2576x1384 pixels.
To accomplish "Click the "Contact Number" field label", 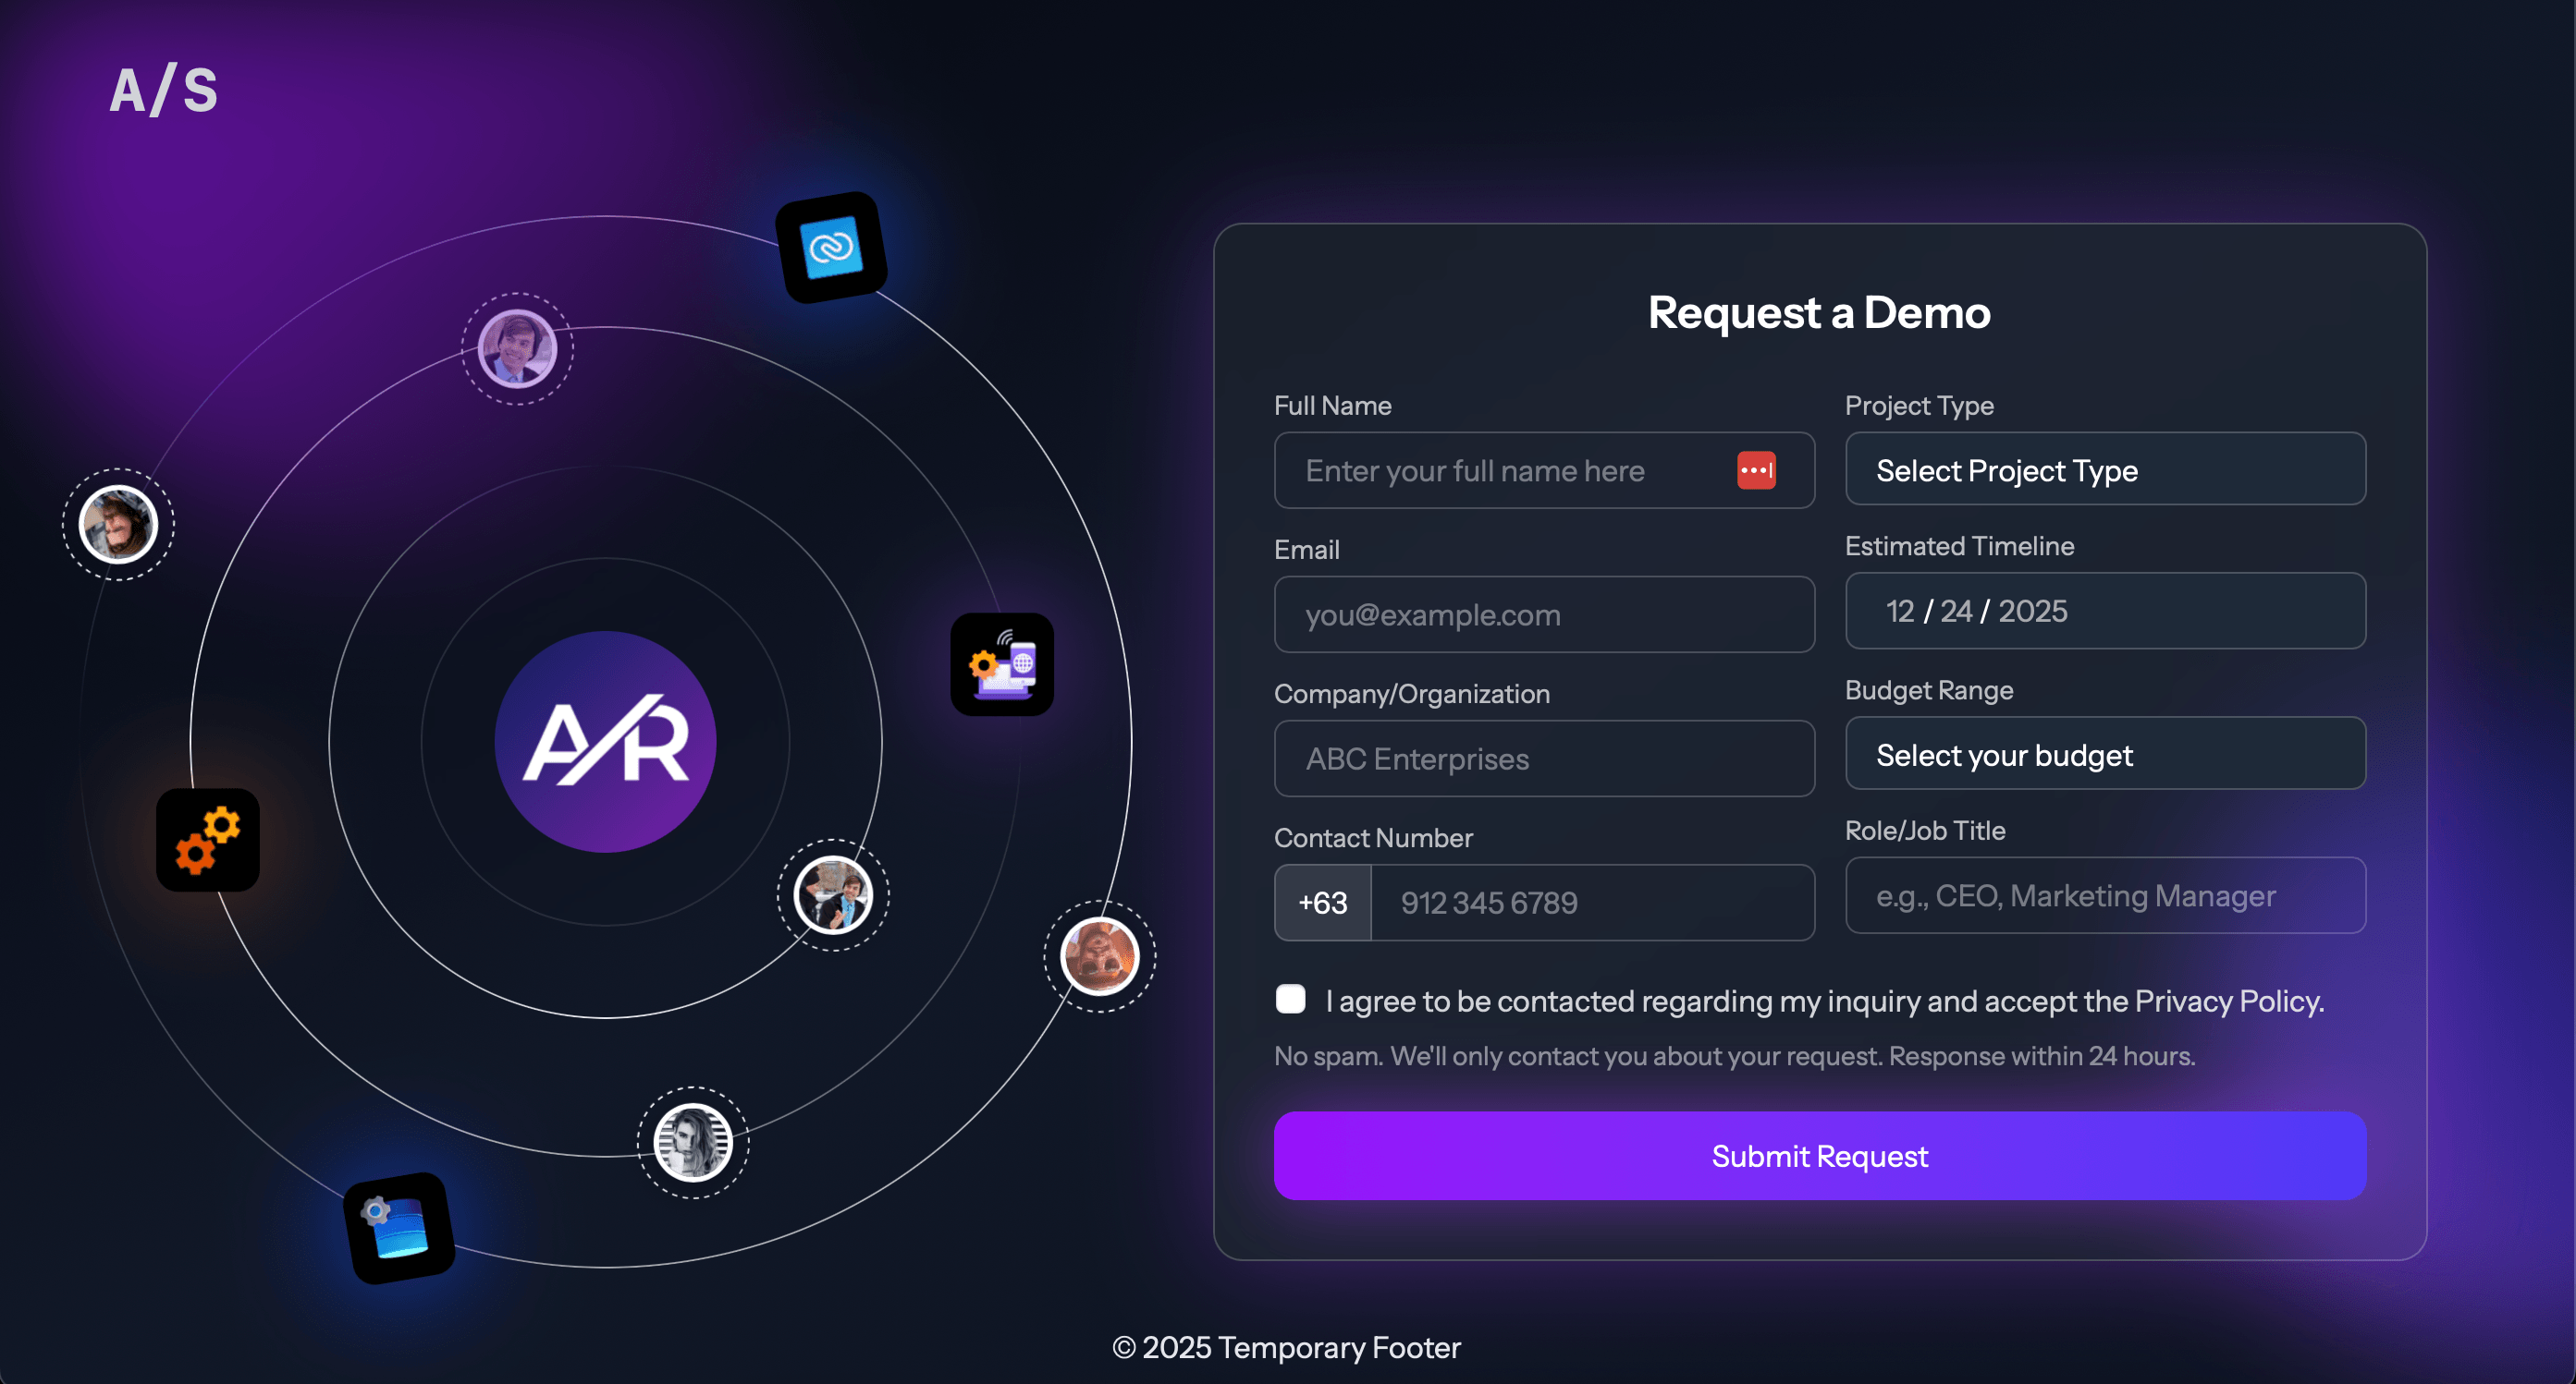I will (x=1373, y=837).
